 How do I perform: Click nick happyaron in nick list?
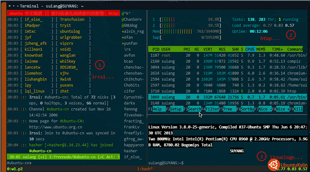[134, 145]
